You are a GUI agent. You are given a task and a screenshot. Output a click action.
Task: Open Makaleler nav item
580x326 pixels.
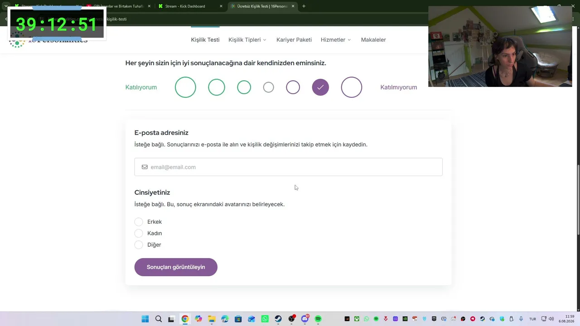pyautogui.click(x=373, y=40)
